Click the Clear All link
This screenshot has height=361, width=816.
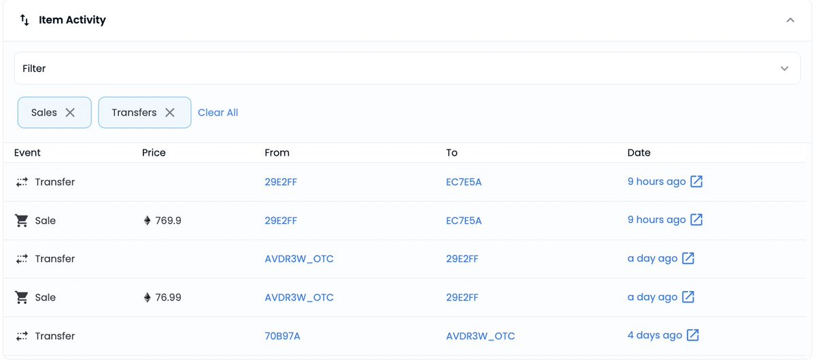(x=218, y=113)
